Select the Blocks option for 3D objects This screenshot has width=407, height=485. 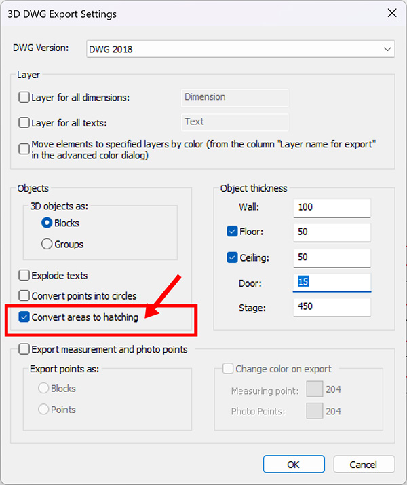(x=47, y=223)
